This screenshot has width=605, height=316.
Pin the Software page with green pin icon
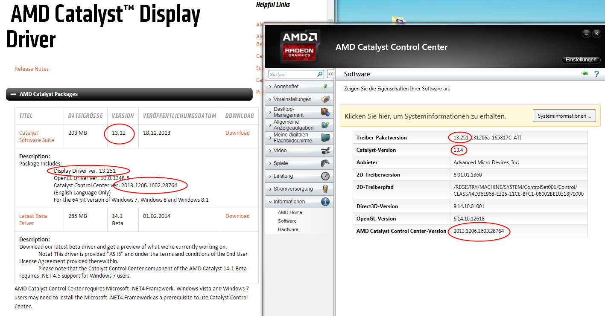point(585,74)
